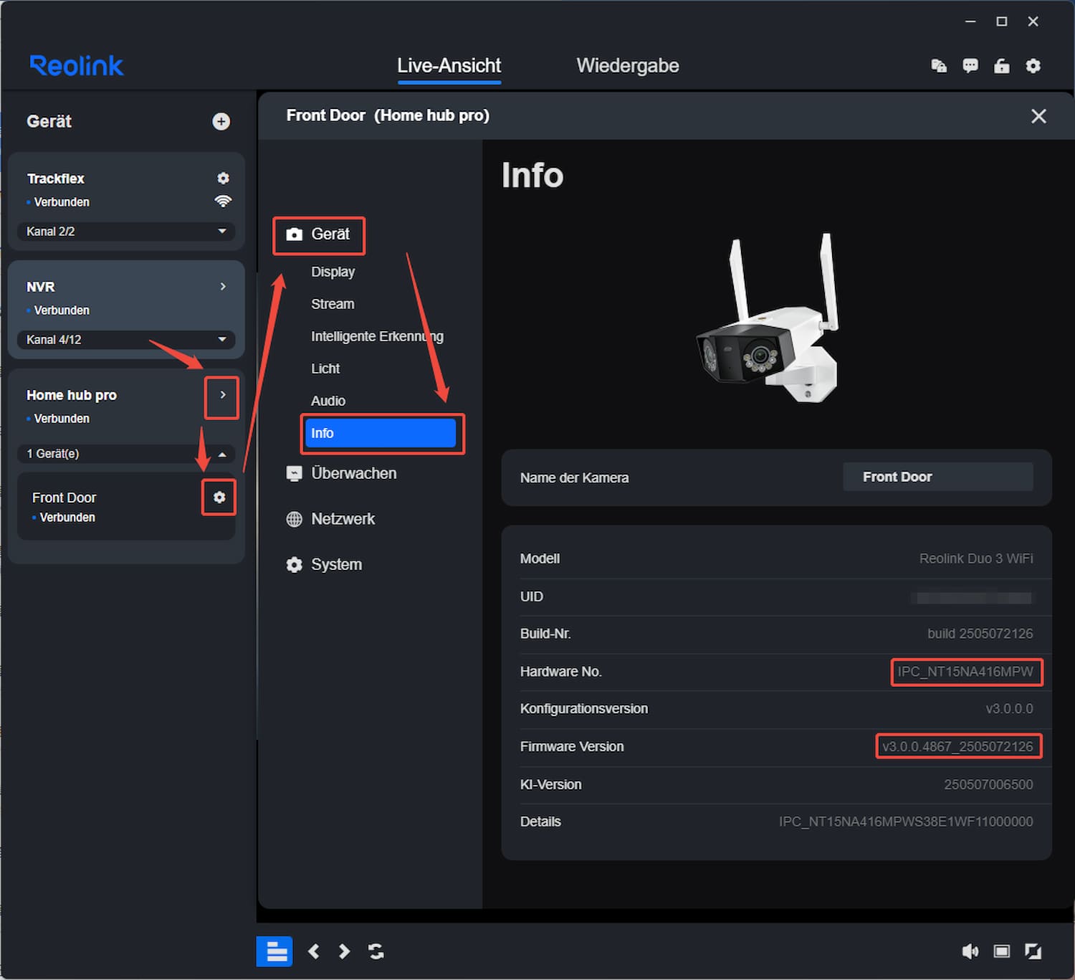Open NVR details chevron
Viewport: 1075px width, 980px height.
point(223,287)
